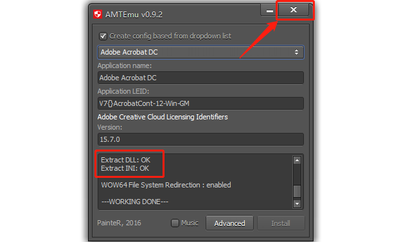The image size is (408, 242).
Task: Click the Version field showing 15.7.0
Action: (x=200, y=139)
